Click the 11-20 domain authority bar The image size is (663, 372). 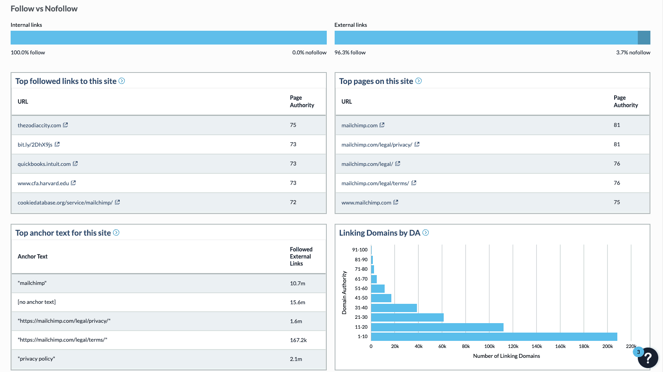click(x=437, y=327)
